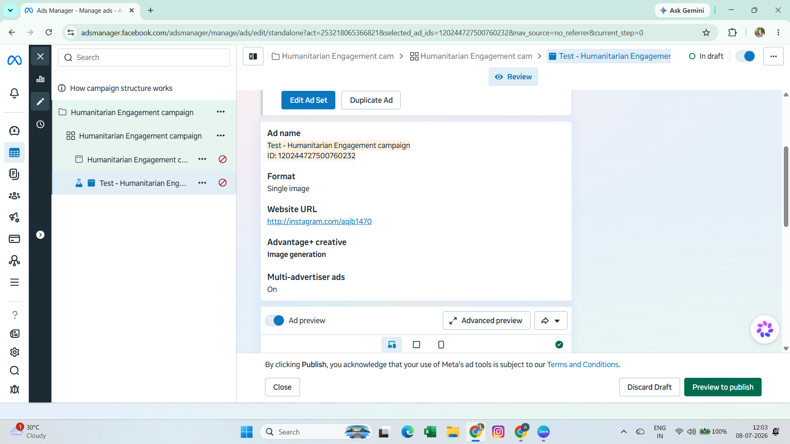This screenshot has width=790, height=444.
Task: Click the Duplicate Ad button
Action: pos(371,100)
